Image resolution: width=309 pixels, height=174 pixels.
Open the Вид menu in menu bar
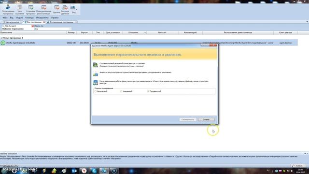(x=12, y=18)
